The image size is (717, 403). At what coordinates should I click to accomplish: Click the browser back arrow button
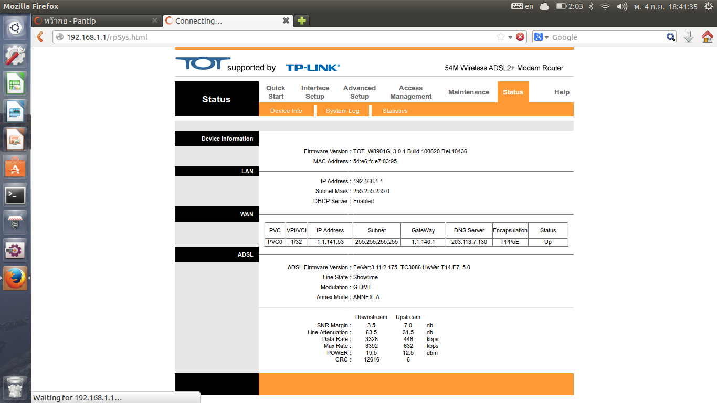tap(40, 37)
